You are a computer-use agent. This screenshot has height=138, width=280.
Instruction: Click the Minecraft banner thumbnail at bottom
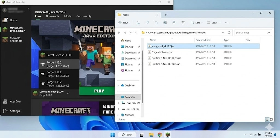(71, 108)
